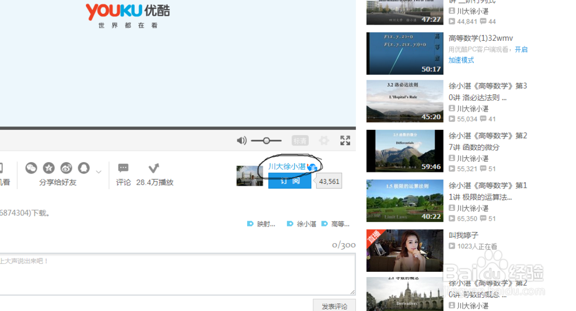Expand more share options chevron
Viewport: 576px width, 311px height.
pyautogui.click(x=98, y=172)
